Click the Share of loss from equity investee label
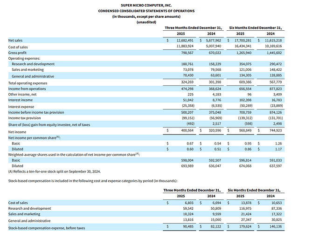 [49, 125]
